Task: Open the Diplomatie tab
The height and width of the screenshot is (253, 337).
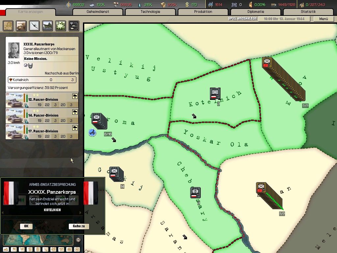Action: click(256, 12)
